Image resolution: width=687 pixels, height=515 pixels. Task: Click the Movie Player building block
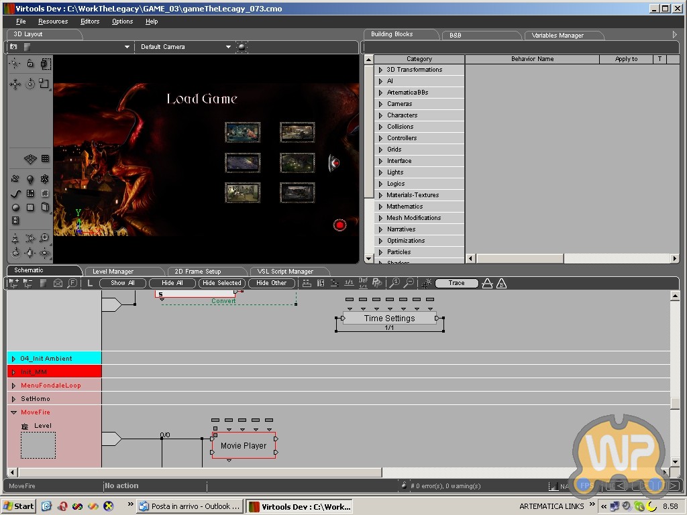(244, 445)
